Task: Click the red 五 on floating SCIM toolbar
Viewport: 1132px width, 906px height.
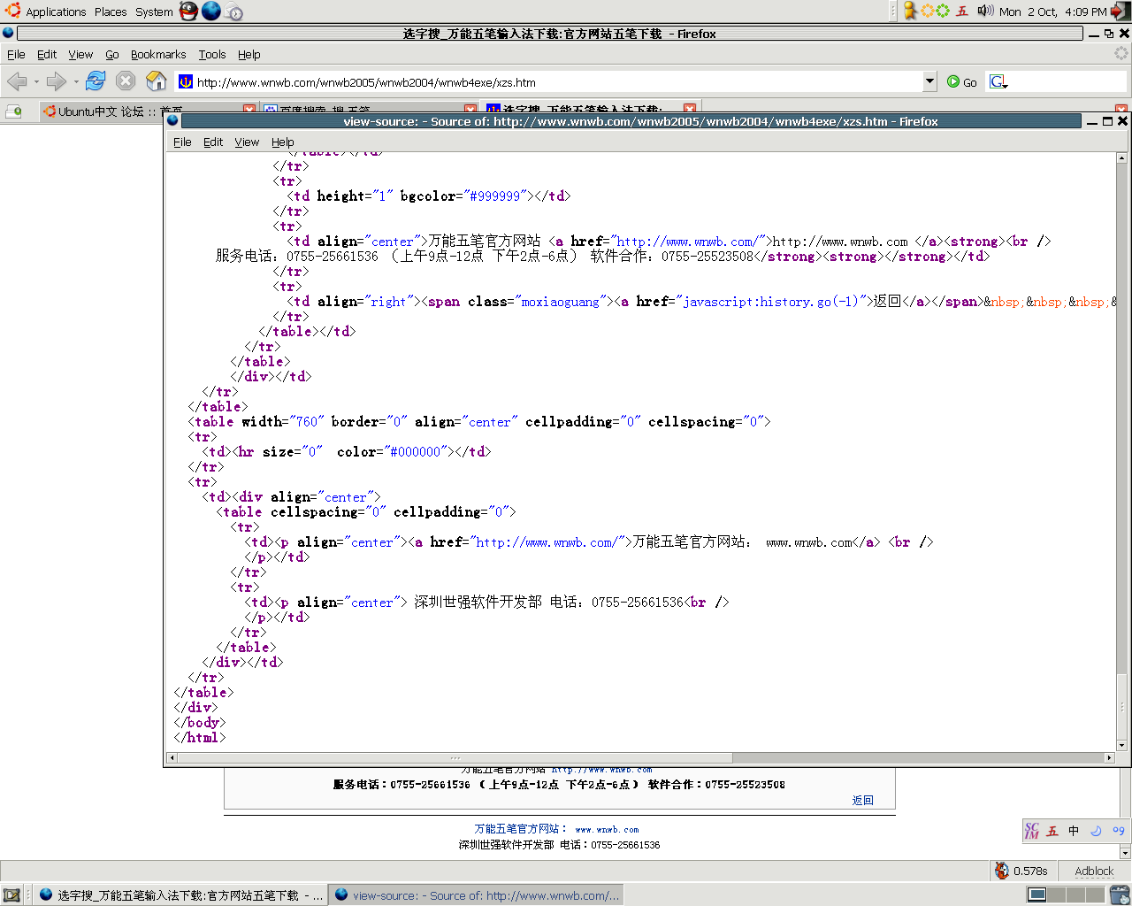Action: tap(1052, 831)
